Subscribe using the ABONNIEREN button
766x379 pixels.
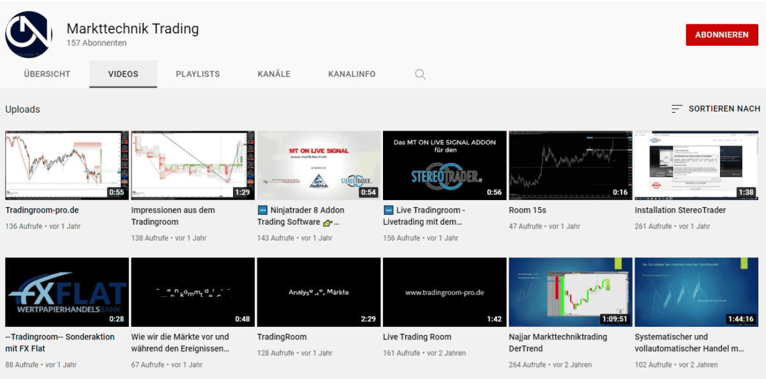tap(722, 34)
